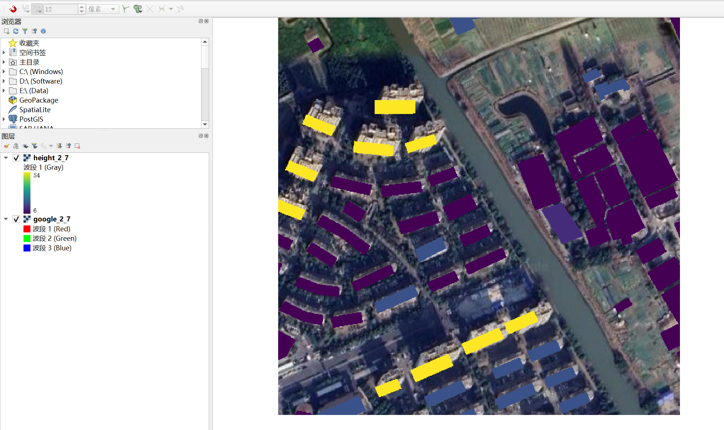Refresh the browser panel

pyautogui.click(x=16, y=31)
